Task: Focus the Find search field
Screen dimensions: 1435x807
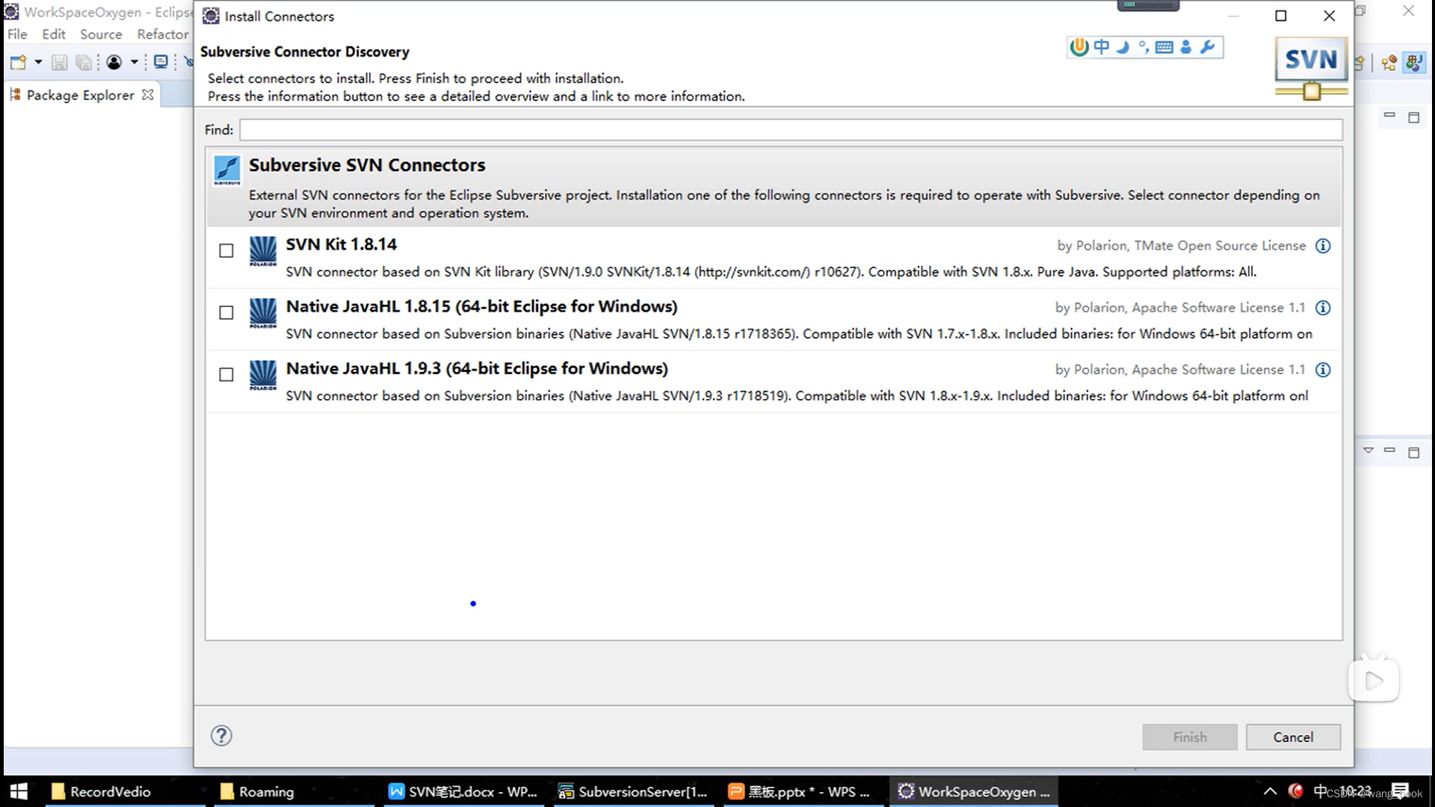Action: tap(791, 130)
